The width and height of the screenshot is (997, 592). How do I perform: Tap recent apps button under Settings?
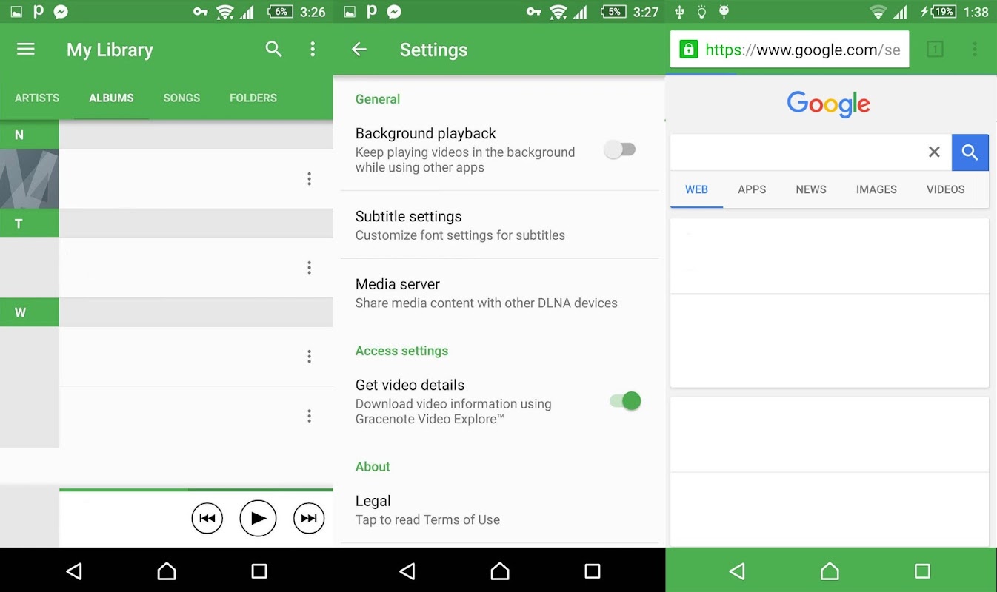click(x=593, y=571)
